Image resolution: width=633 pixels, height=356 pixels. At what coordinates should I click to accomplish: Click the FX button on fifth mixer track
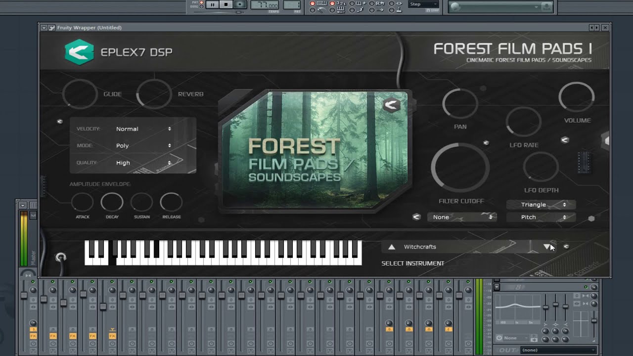tap(112, 336)
